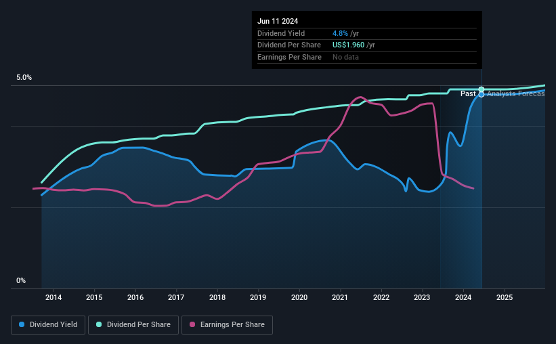Click the '4.8%' dividend yield value
The height and width of the screenshot is (344, 556).
click(340, 33)
